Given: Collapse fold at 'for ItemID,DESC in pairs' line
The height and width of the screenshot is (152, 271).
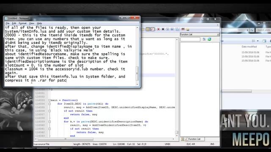Looking at the screenshot, I should click(x=50, y=104).
